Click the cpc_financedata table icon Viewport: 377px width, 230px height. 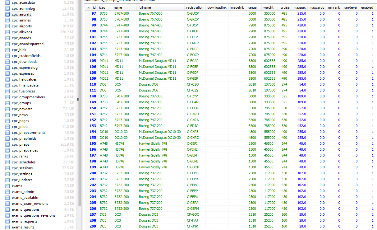pyautogui.click(x=8, y=85)
